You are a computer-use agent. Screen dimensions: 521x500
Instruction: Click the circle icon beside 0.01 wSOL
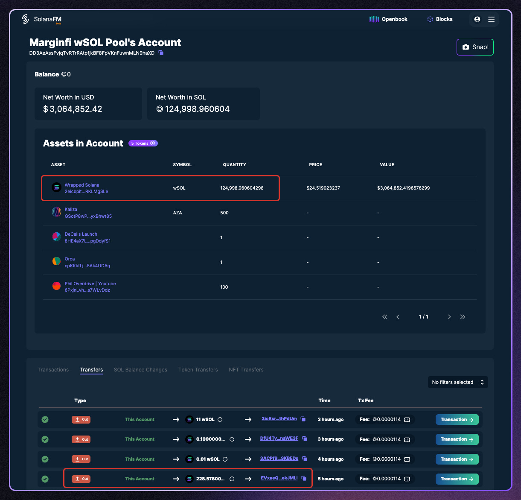click(225, 459)
